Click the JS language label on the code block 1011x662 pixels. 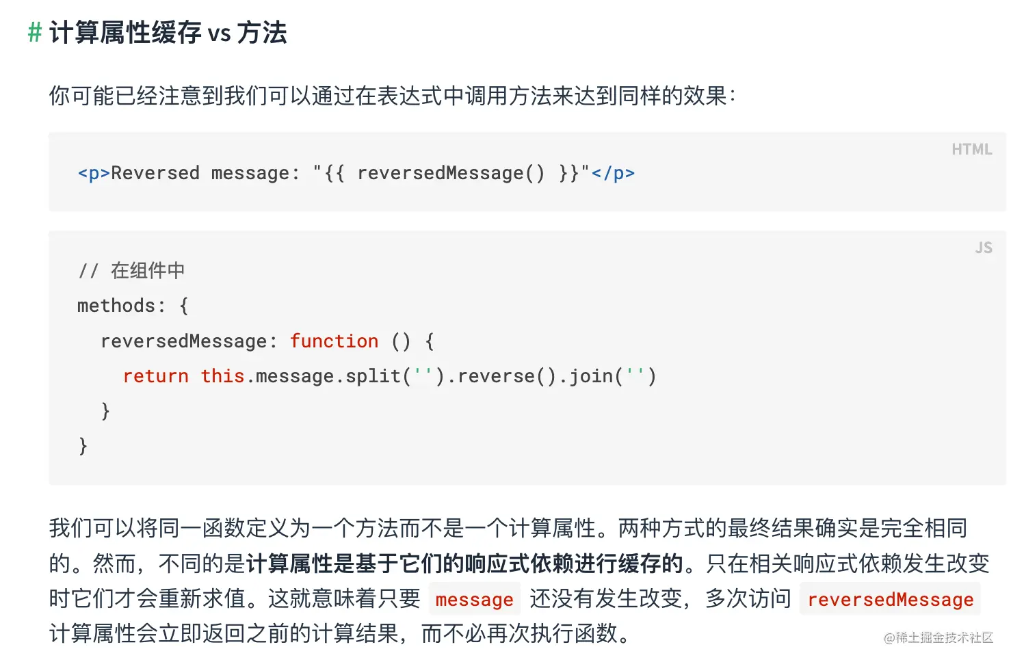tap(983, 248)
